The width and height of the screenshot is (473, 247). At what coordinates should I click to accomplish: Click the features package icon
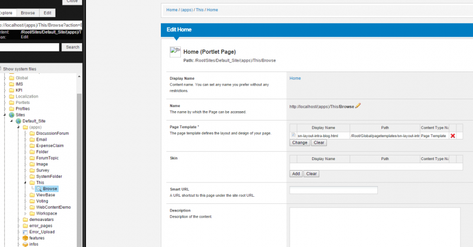click(x=25, y=238)
